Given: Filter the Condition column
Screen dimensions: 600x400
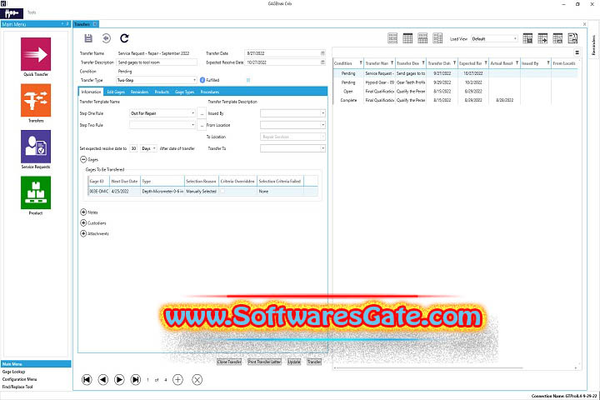Looking at the screenshot, I should click(361, 62).
